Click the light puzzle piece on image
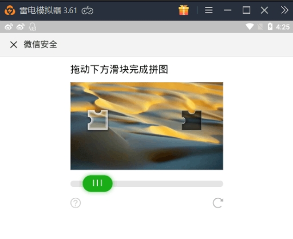293x239 pixels. click(98, 120)
